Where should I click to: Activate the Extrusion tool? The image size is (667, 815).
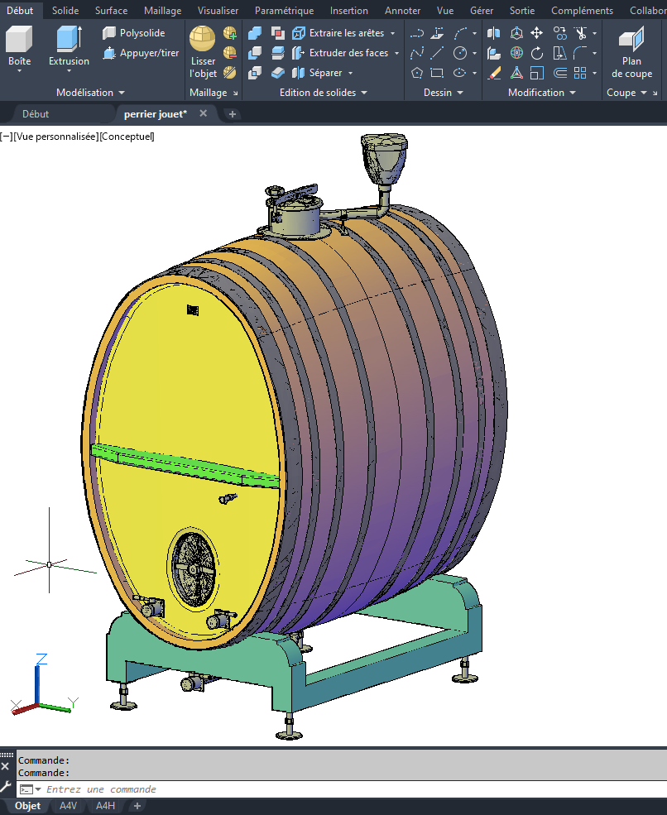69,46
